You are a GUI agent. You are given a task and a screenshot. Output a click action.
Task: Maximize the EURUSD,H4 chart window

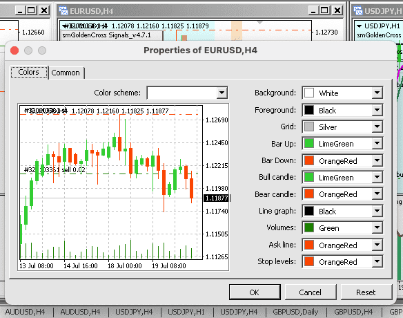(324, 10)
